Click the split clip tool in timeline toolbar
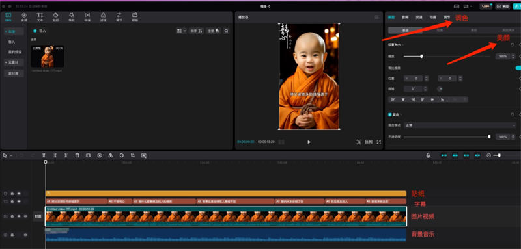Viewport: 521px width, 249px height. tap(44, 155)
